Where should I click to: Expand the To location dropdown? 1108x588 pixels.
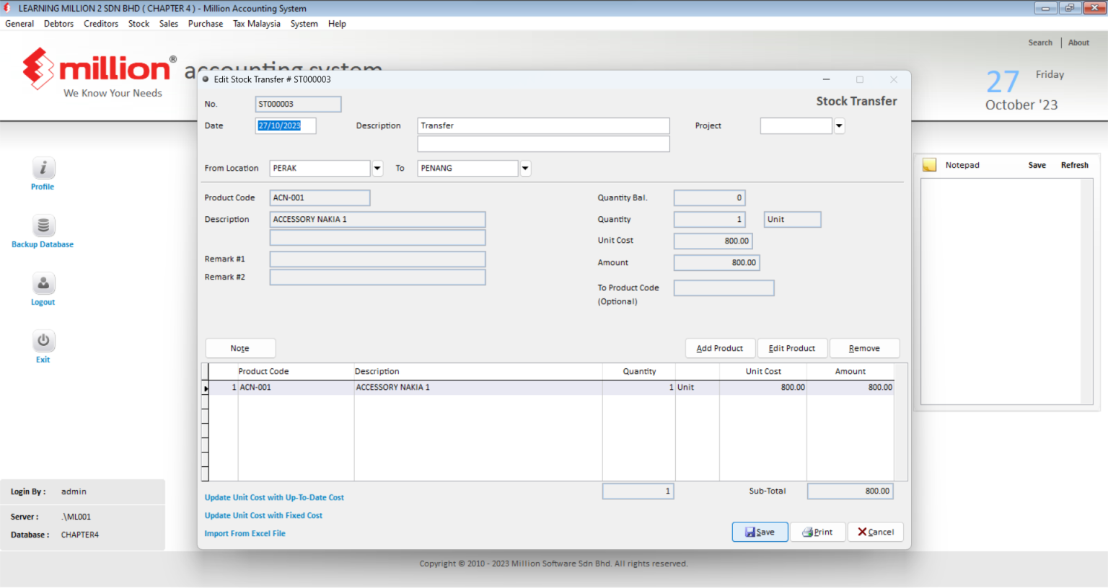coord(525,169)
